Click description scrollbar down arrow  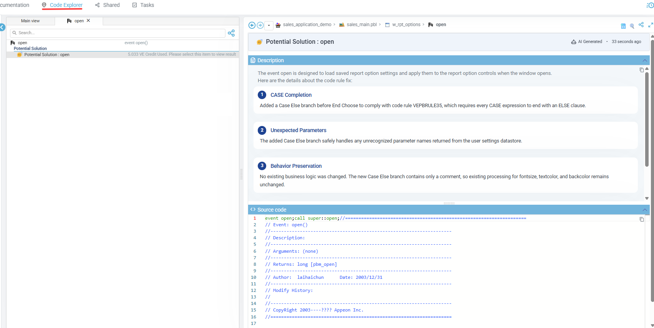(x=647, y=199)
